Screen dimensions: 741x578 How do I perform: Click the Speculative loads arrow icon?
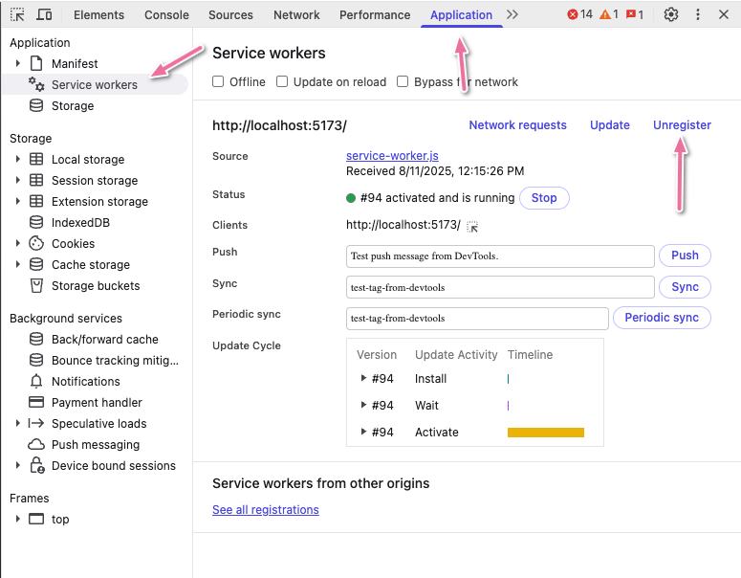point(36,423)
